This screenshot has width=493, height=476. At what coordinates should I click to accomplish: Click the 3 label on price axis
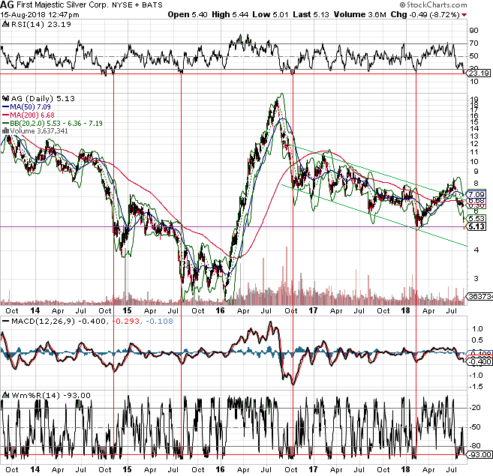[x=476, y=278]
